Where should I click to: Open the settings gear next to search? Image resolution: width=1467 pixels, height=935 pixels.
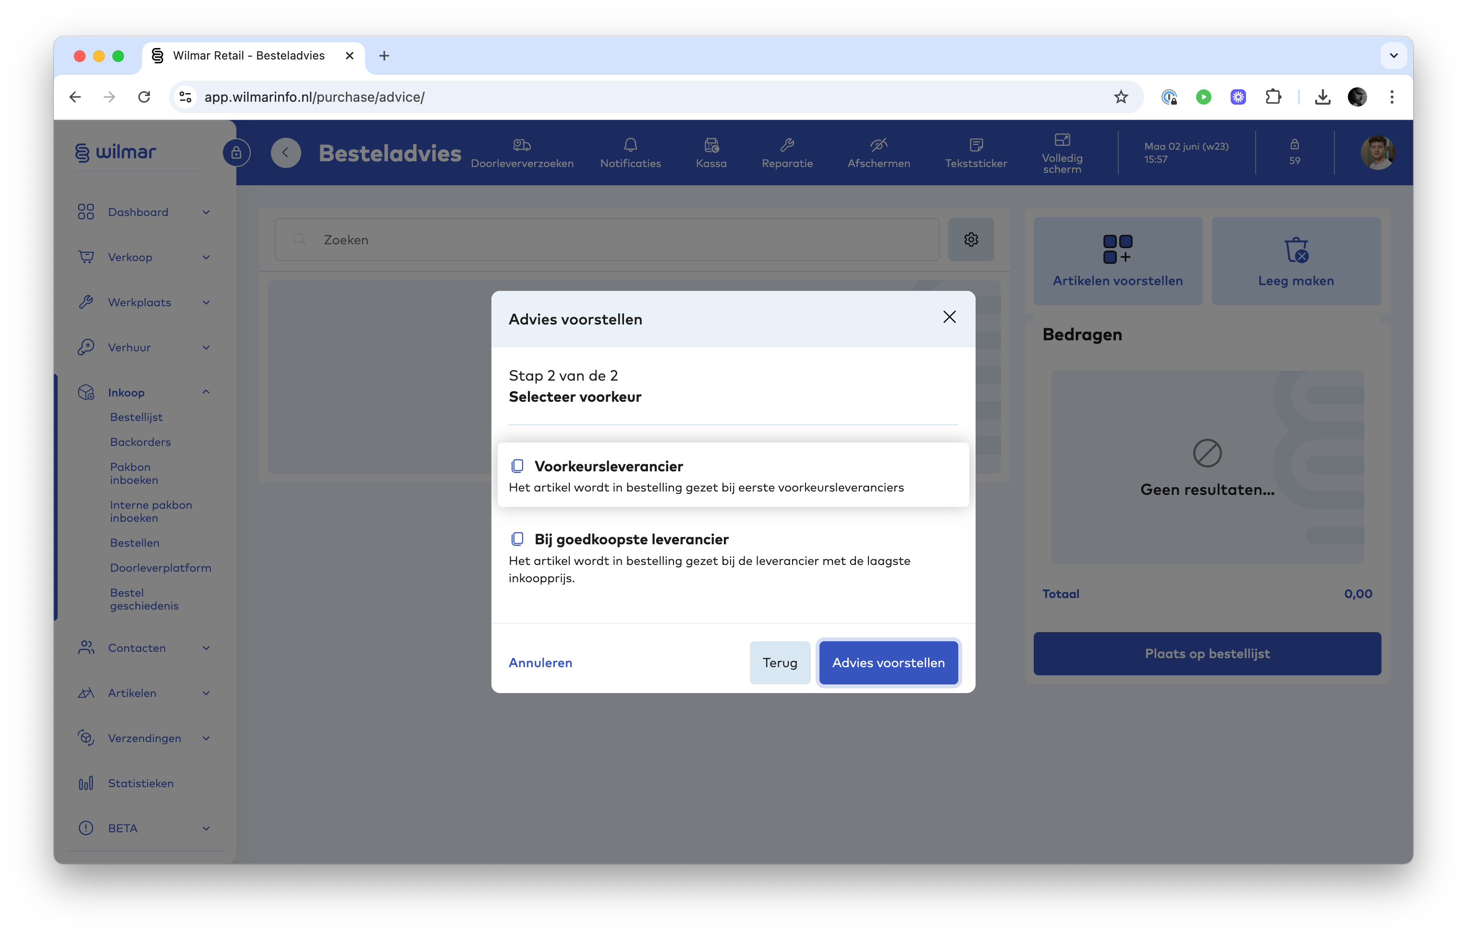(x=970, y=239)
